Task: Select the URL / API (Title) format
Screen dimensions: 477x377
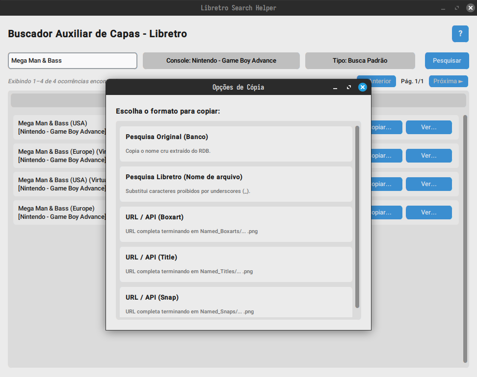Action: pos(236,264)
